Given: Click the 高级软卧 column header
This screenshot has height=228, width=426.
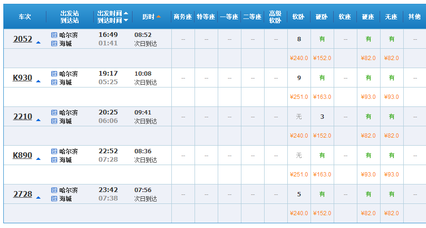Looking at the screenshot, I should click(x=275, y=17).
